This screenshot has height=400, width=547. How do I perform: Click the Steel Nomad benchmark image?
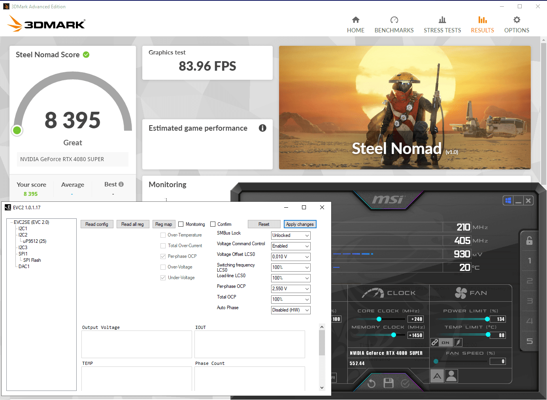[405, 107]
